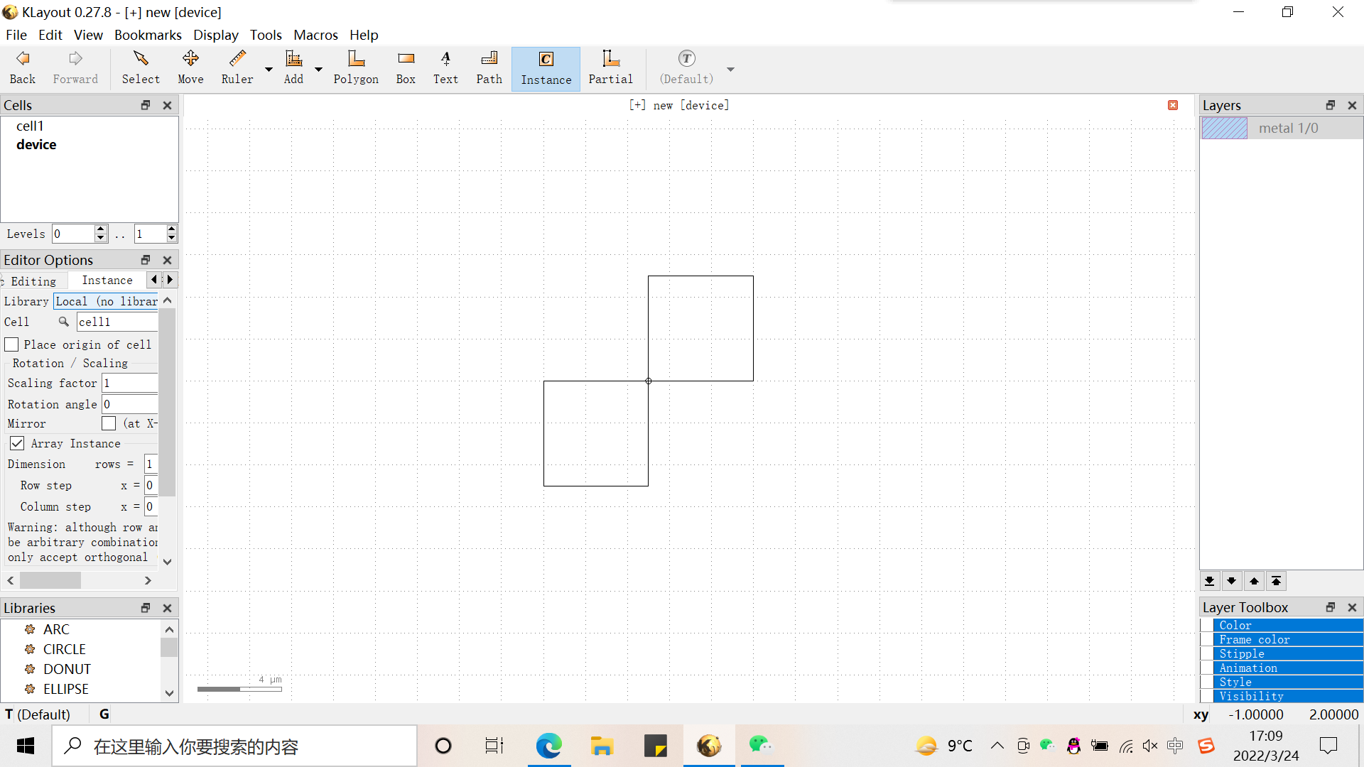
Task: Move layer to bottom arrow button
Action: (1209, 581)
